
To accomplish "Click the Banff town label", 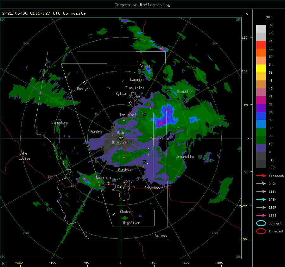I will coord(52,177).
